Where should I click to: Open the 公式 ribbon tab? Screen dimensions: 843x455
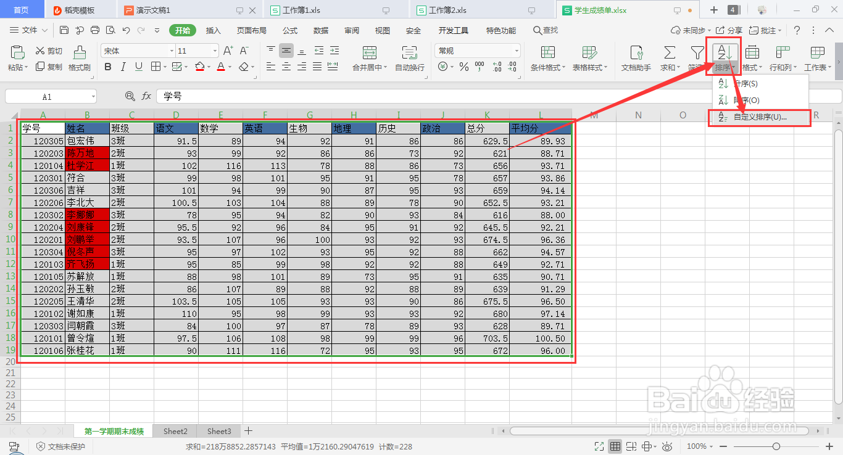(290, 30)
